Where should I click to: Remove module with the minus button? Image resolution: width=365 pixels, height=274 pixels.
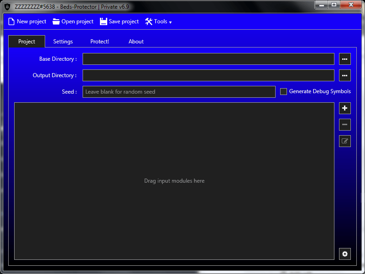coord(345,125)
